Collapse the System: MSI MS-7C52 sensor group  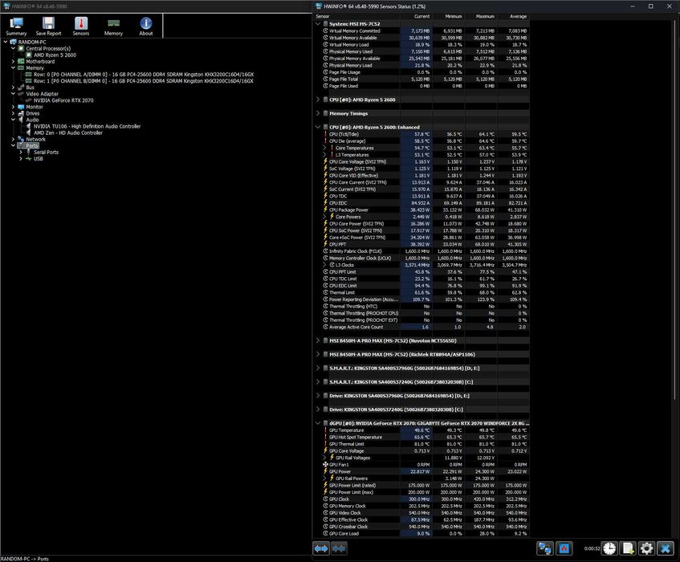pyautogui.click(x=318, y=24)
